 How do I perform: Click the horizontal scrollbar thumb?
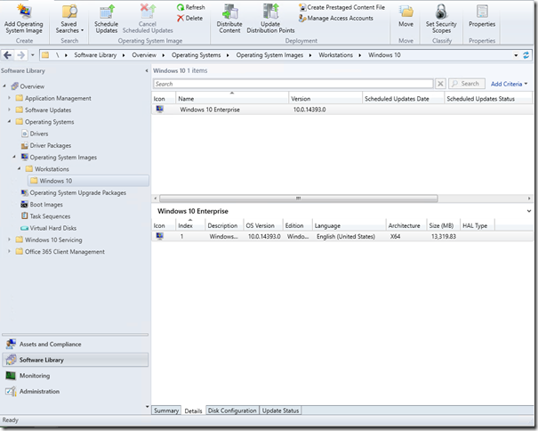point(299,199)
